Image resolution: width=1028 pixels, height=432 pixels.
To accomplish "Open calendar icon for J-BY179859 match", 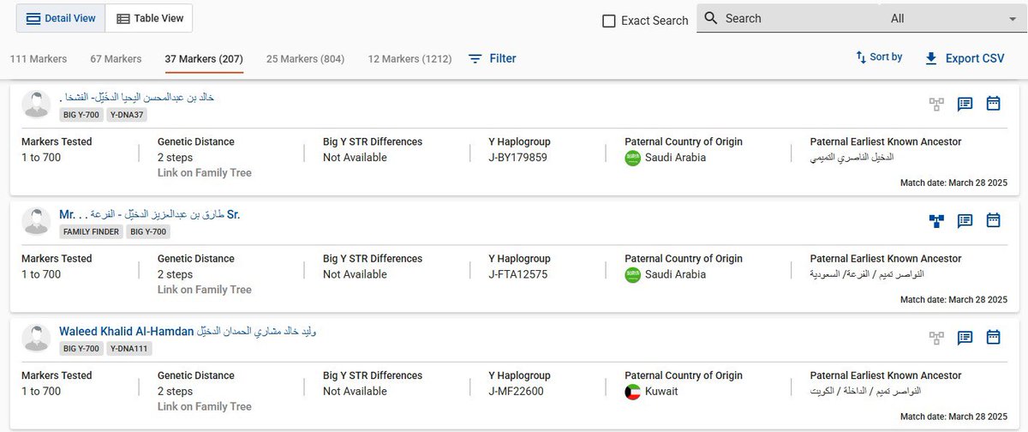I will (x=993, y=104).
